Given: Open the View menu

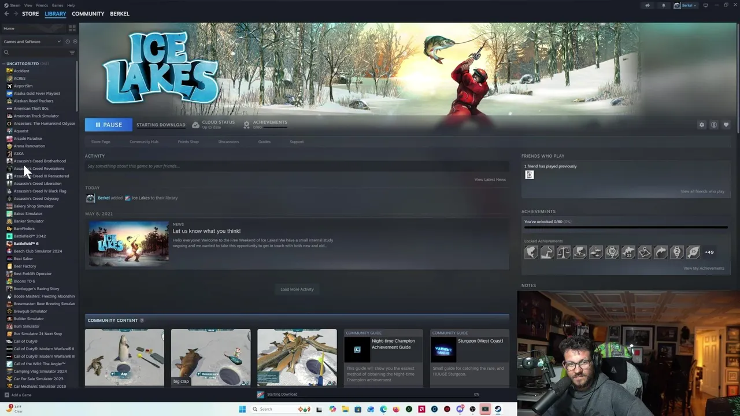Looking at the screenshot, I should [x=28, y=5].
